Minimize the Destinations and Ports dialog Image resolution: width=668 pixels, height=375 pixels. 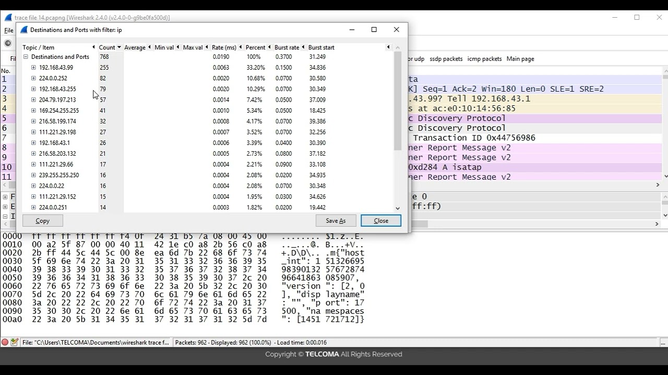(352, 30)
